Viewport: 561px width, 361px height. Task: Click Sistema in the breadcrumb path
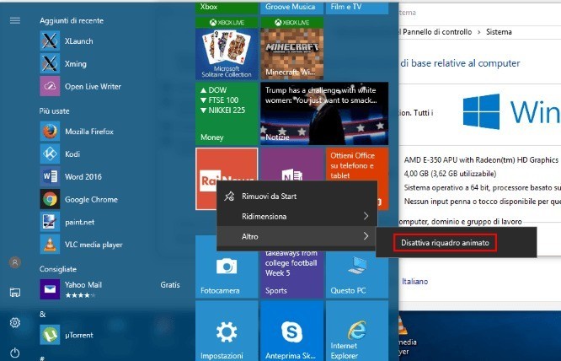pyautogui.click(x=499, y=32)
